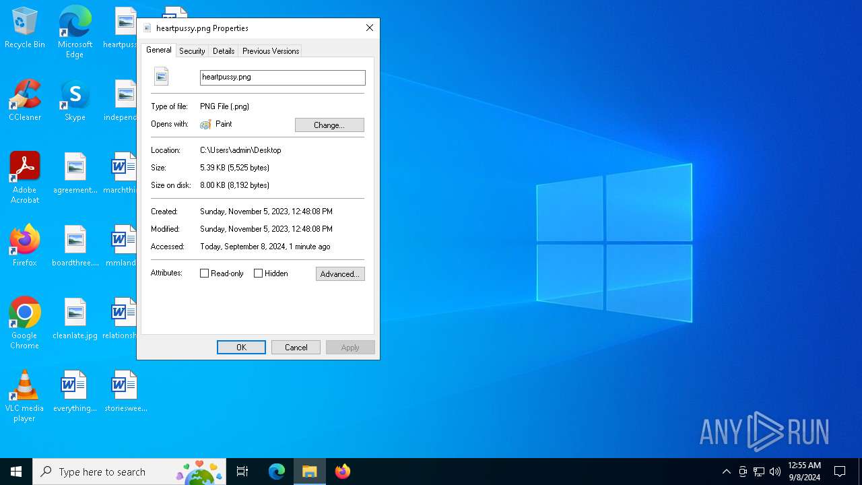
Task: Open the network status tray icon
Action: pos(759,472)
